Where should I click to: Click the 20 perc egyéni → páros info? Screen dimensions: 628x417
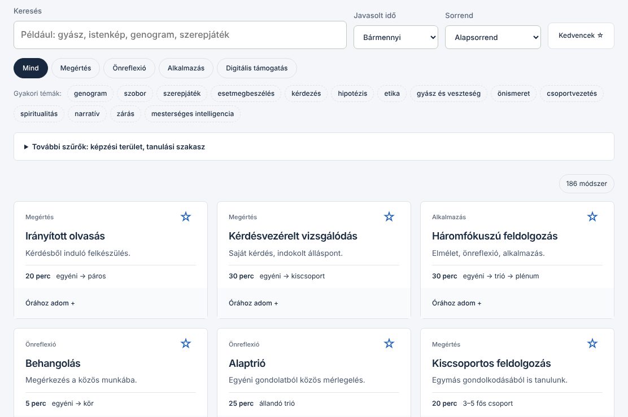(x=66, y=276)
